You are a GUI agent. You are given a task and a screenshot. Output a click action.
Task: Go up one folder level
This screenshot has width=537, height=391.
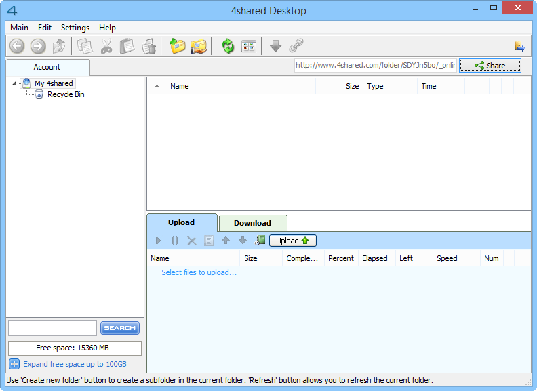click(59, 46)
